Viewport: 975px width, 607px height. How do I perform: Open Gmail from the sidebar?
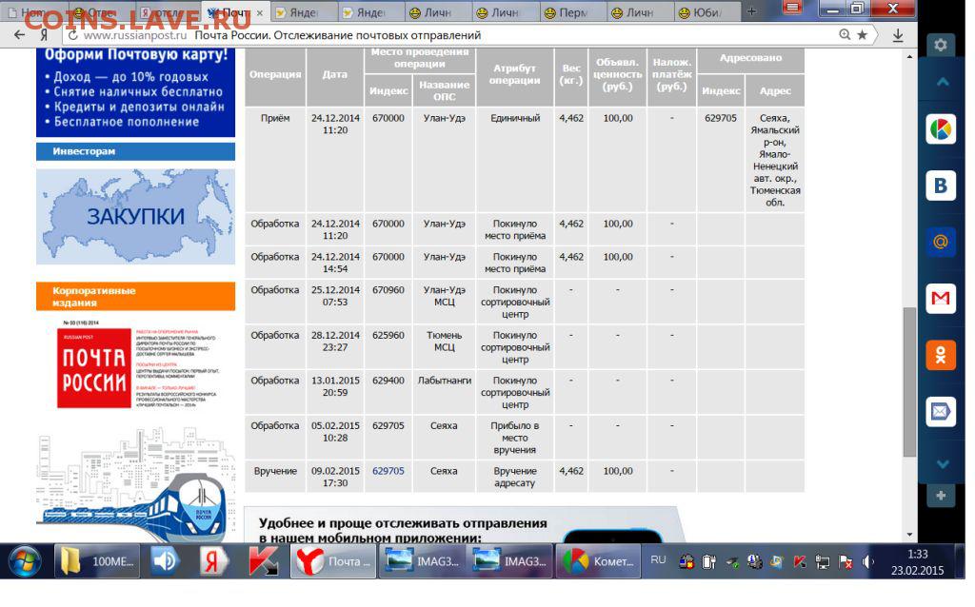[x=940, y=298]
